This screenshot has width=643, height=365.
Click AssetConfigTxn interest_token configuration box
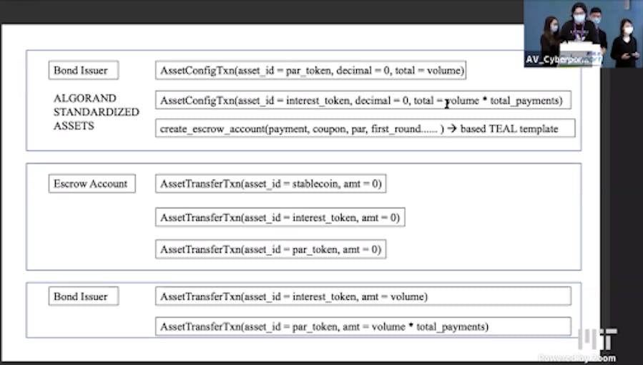(363, 100)
